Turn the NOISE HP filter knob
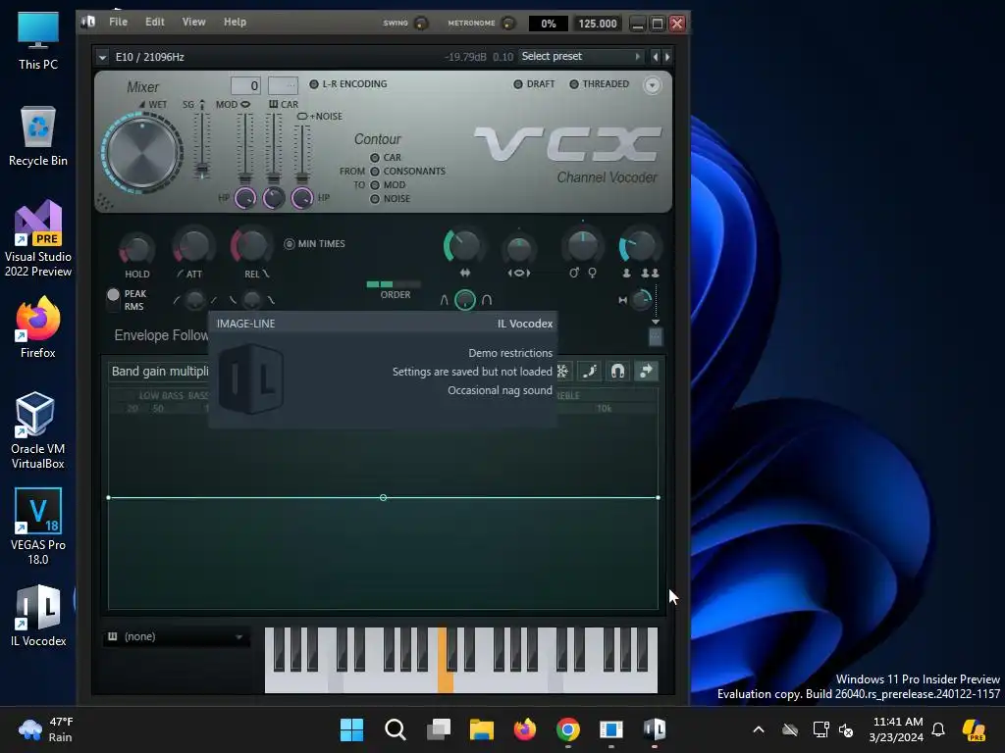Screen dimensions: 1005x753 [302, 198]
